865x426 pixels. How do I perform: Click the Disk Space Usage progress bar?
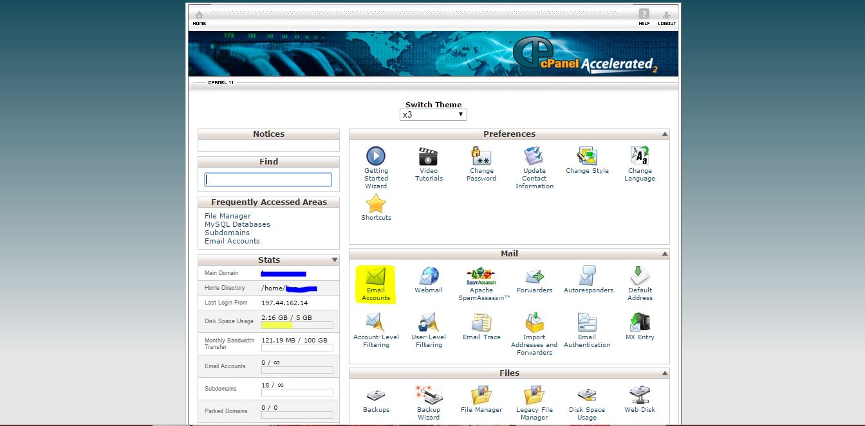[297, 325]
